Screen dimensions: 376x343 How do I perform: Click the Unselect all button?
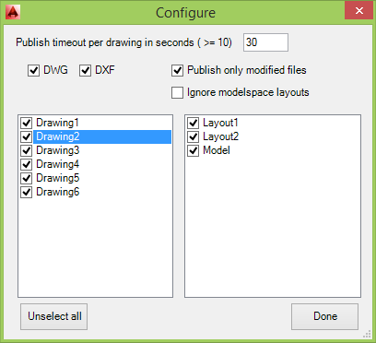54,316
